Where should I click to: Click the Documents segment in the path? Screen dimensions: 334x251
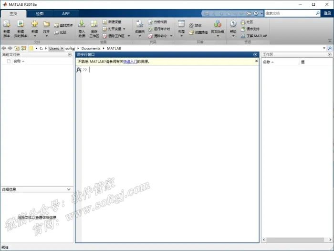(91, 48)
